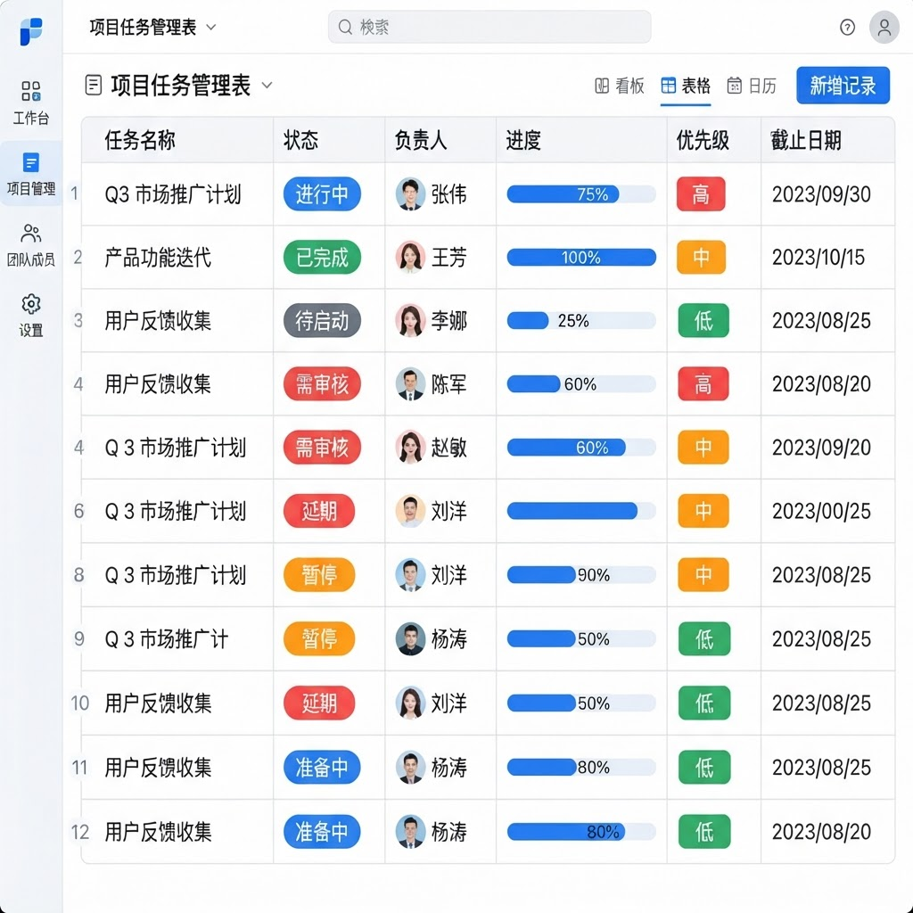Select the 表格 view tab
Image resolution: width=913 pixels, height=913 pixels.
click(x=686, y=86)
